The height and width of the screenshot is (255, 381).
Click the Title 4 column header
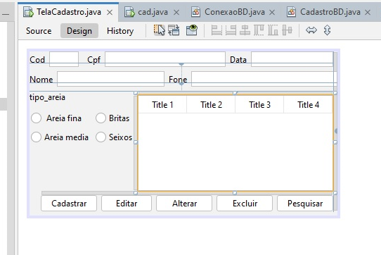(308, 105)
